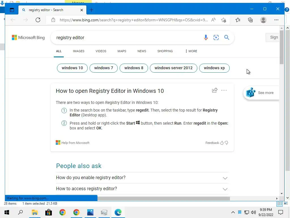Give thumbs up feedback
Screen dimensions: 290x218
point(222,143)
